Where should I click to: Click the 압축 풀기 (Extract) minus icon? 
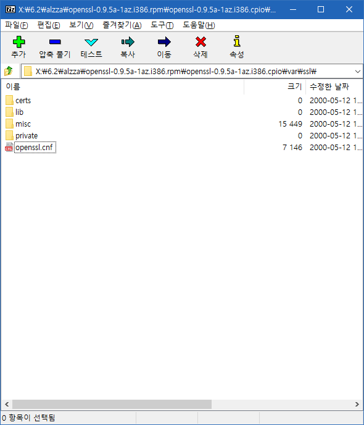click(55, 42)
